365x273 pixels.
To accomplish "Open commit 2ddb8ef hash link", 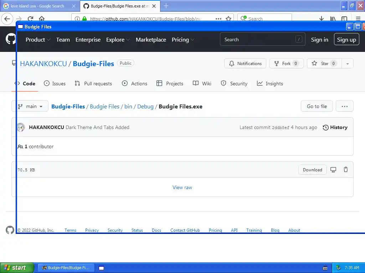I will point(281,128).
